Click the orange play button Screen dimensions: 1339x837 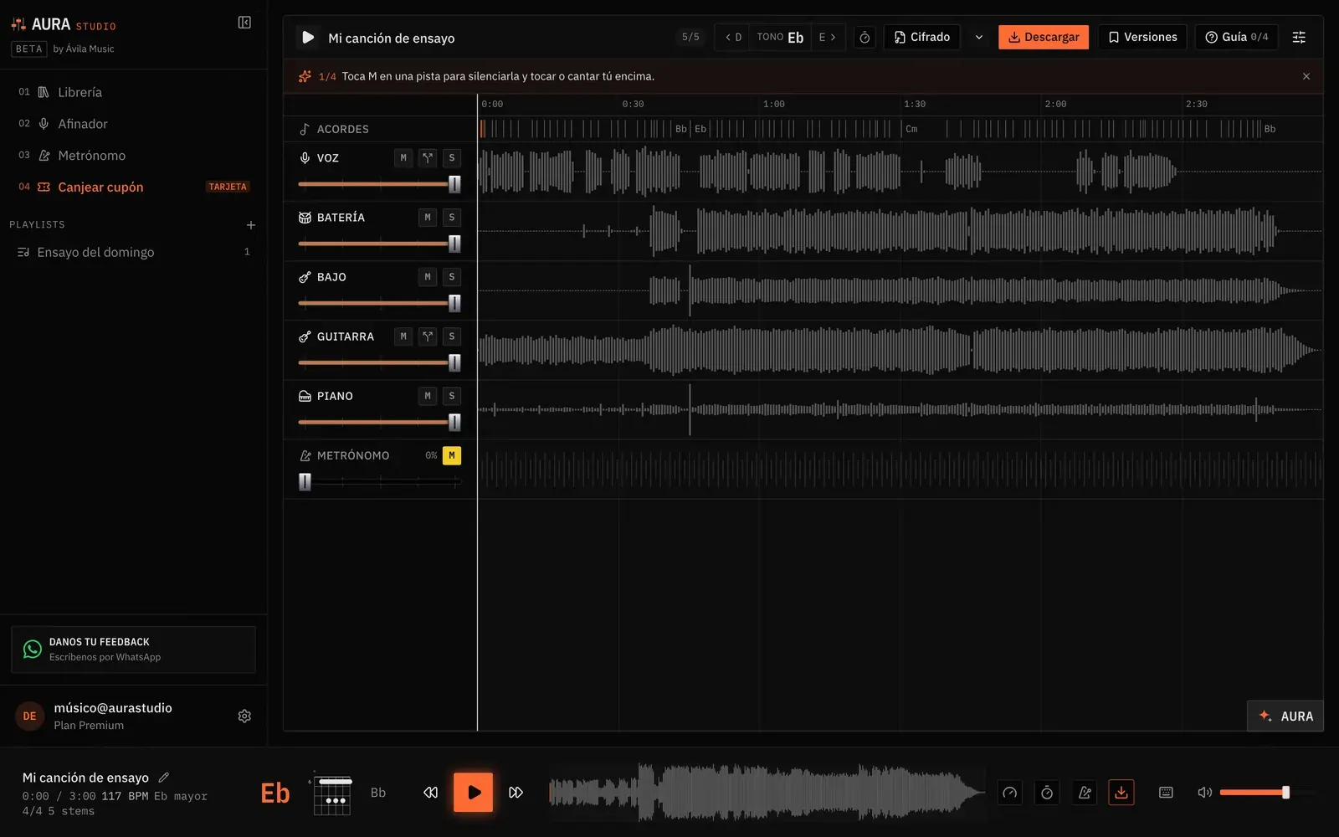(x=474, y=793)
